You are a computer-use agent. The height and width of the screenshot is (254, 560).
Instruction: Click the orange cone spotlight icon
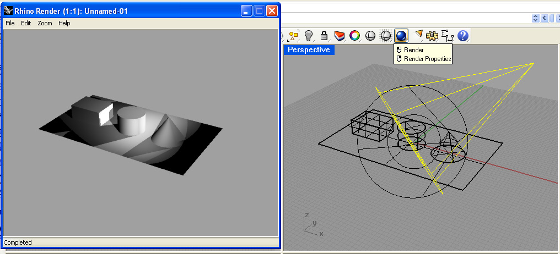point(418,34)
